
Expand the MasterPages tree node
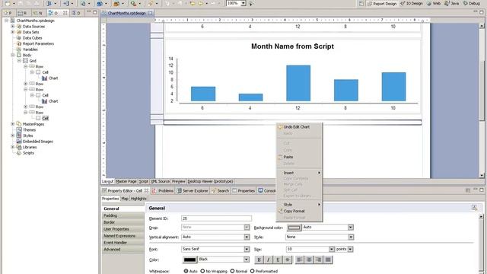[13, 124]
